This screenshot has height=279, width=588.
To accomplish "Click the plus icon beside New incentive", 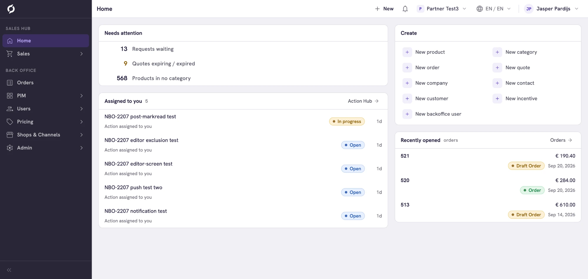I will click(497, 99).
